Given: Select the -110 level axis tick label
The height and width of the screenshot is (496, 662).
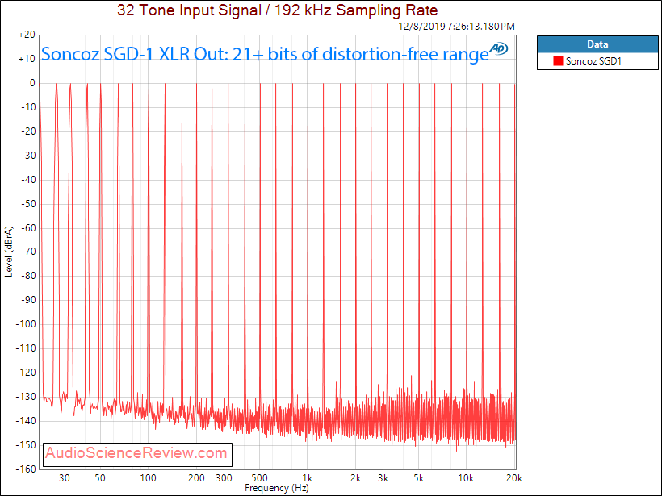Looking at the screenshot, I should pyautogui.click(x=26, y=348).
